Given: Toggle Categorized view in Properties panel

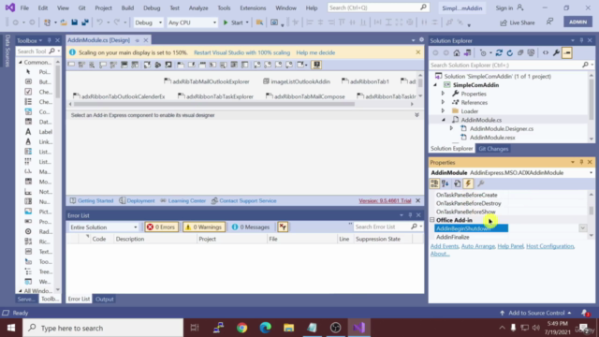Looking at the screenshot, I should 434,183.
